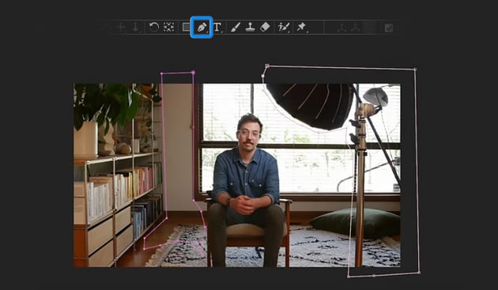The image size is (498, 290).
Task: Select the Horizontal Type tool
Action: [217, 28]
